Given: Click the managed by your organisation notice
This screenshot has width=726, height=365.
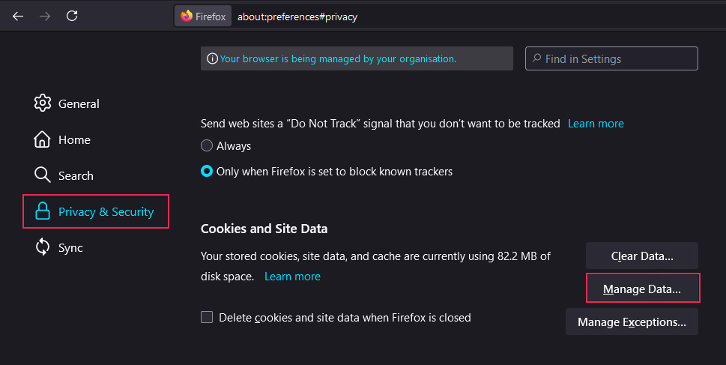Looking at the screenshot, I should 338,58.
